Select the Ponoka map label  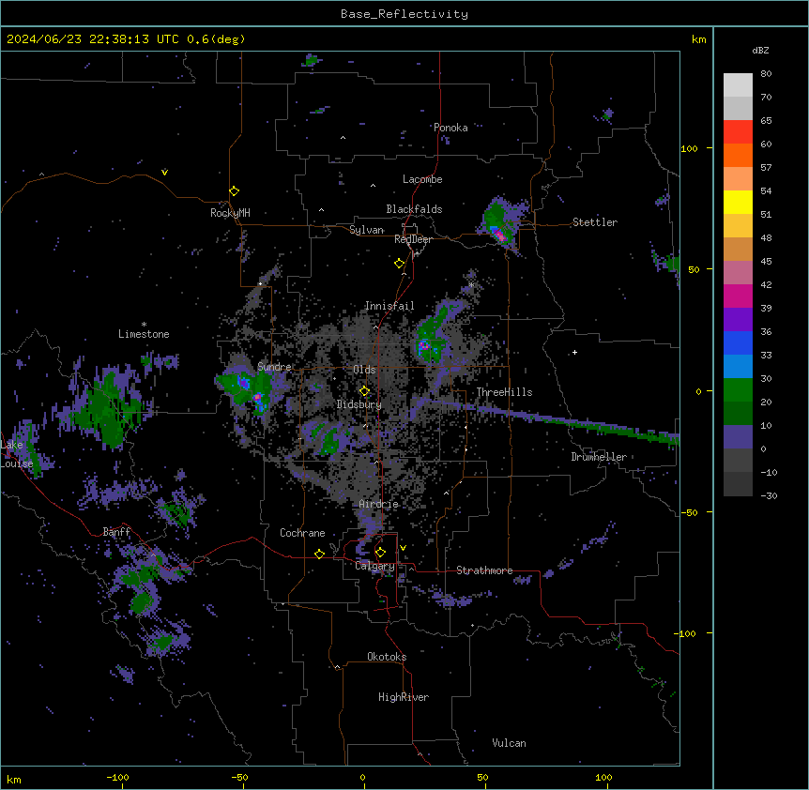tap(450, 128)
